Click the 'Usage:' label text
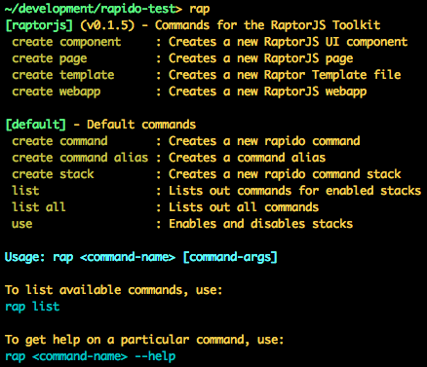This screenshot has height=367, width=427. point(25,257)
